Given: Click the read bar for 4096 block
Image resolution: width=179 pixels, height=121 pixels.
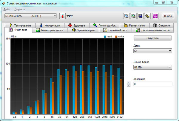Looking at the screenshot, I should tap(111, 89).
